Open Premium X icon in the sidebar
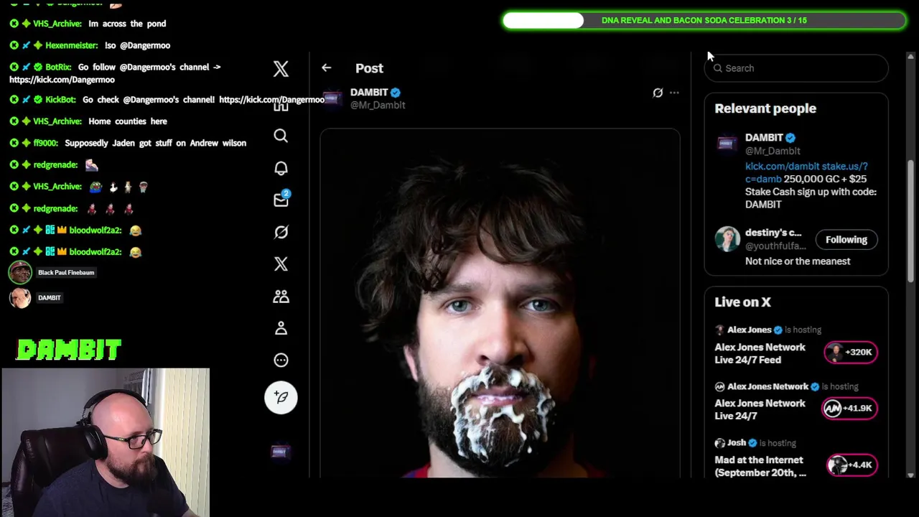 point(281,264)
